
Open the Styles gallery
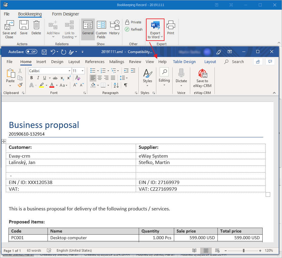click(148, 78)
